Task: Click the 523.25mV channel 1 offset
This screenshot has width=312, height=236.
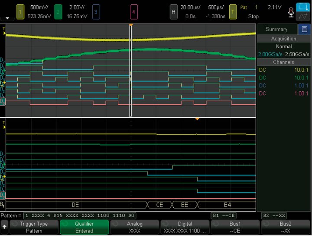Action: (39, 16)
